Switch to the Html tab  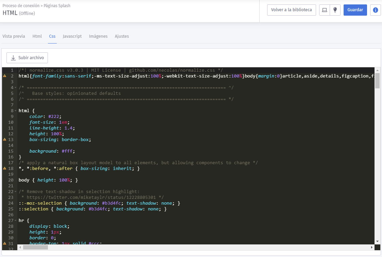[37, 36]
